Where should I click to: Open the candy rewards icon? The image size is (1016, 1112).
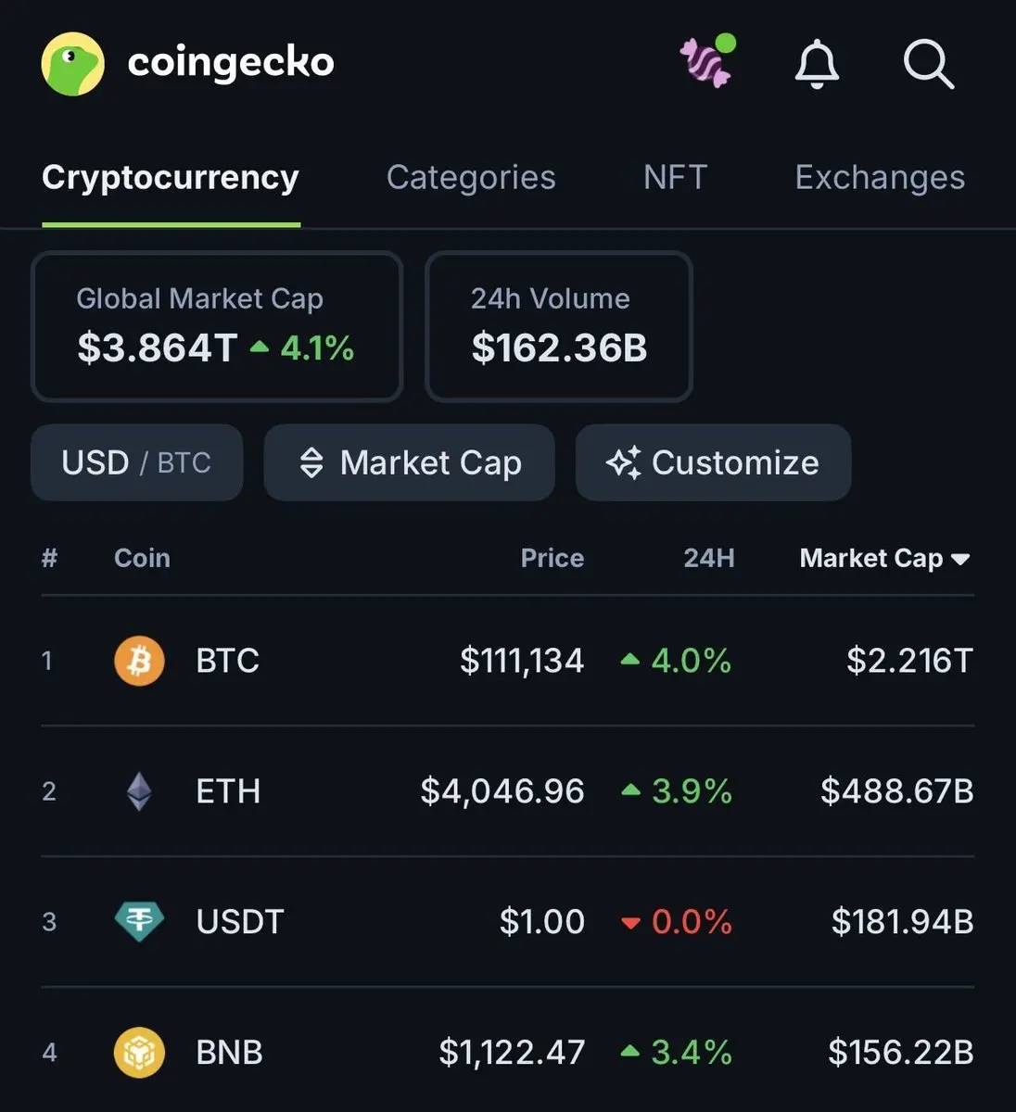pyautogui.click(x=706, y=62)
